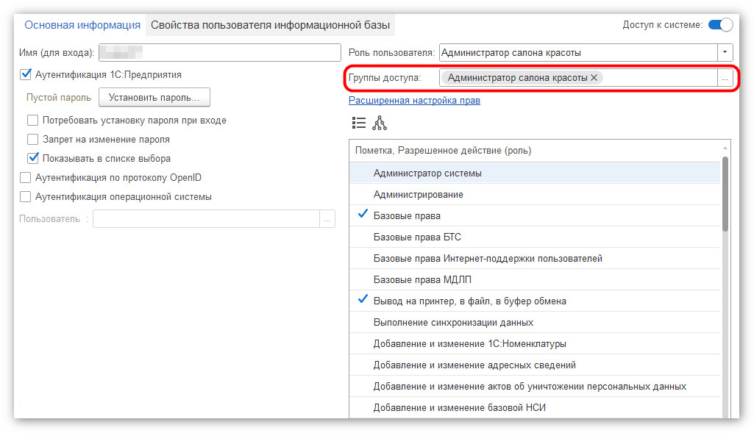The height and width of the screenshot is (433, 754).
Task: Click the Пометка, Разрешенное действие column header
Action: pyautogui.click(x=535, y=151)
